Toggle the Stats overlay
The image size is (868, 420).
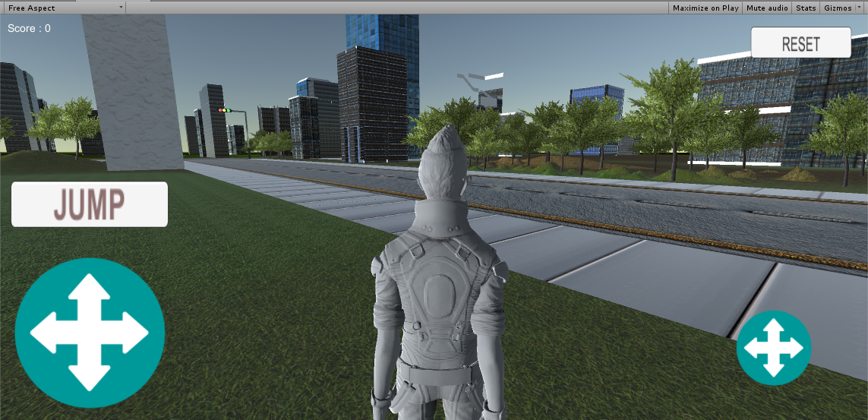[806, 8]
